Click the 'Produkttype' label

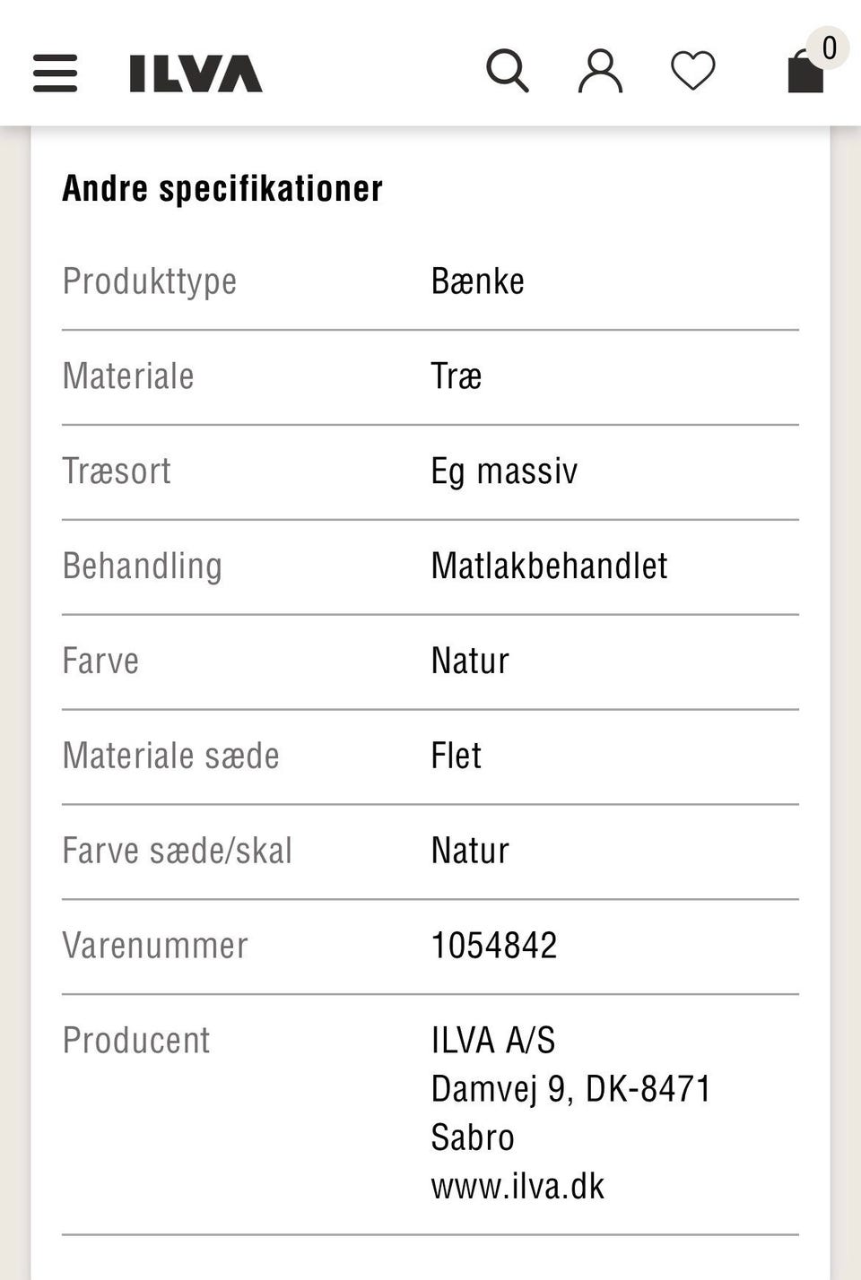(x=150, y=281)
